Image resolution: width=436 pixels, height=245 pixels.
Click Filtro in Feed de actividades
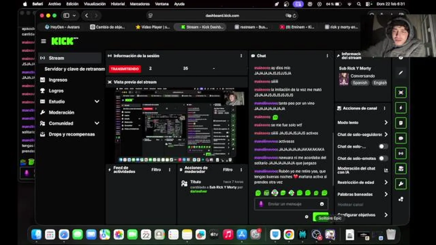(156, 169)
